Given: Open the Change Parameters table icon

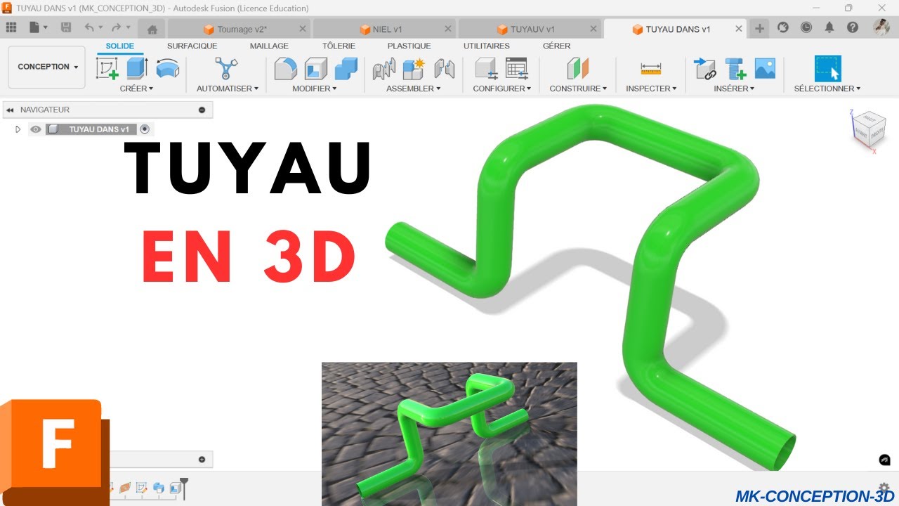Looking at the screenshot, I should pyautogui.click(x=516, y=69).
